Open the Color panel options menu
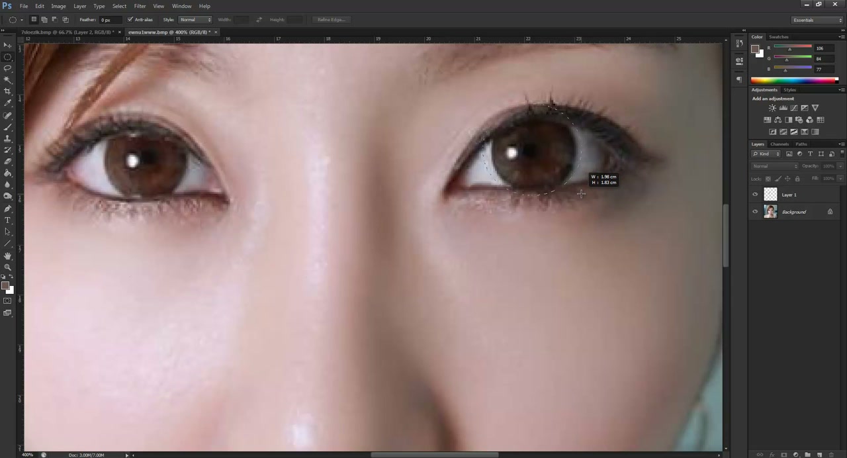 tap(841, 37)
